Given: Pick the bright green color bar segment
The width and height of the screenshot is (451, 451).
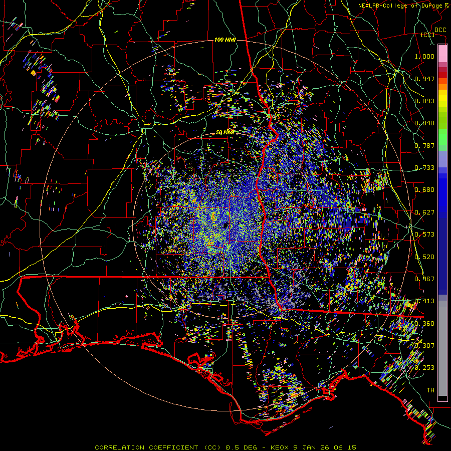Looking at the screenshot, I should (442, 137).
